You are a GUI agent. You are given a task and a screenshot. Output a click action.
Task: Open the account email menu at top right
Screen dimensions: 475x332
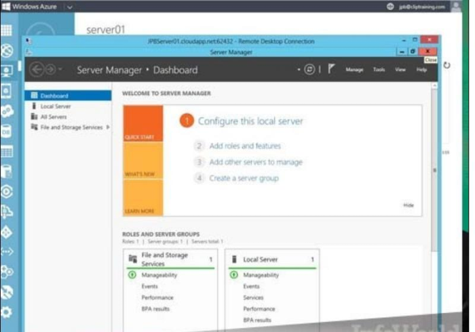(x=422, y=7)
